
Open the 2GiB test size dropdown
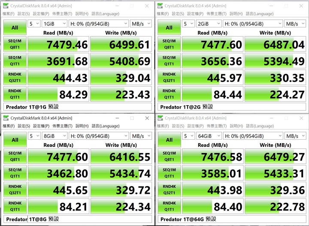click(x=209, y=24)
